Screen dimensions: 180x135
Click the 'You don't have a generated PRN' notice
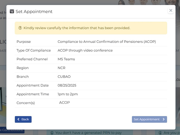pos(88,133)
